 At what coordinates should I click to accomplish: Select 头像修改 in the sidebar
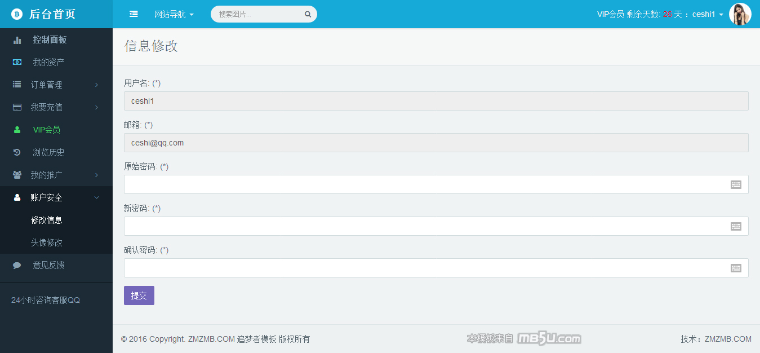point(47,242)
